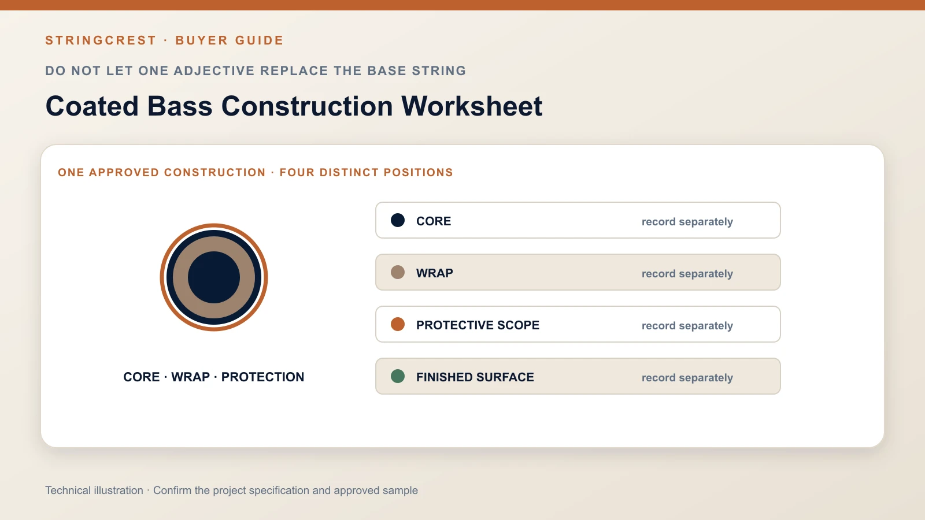Click the green FINISHED SURFACE dot

pyautogui.click(x=398, y=376)
